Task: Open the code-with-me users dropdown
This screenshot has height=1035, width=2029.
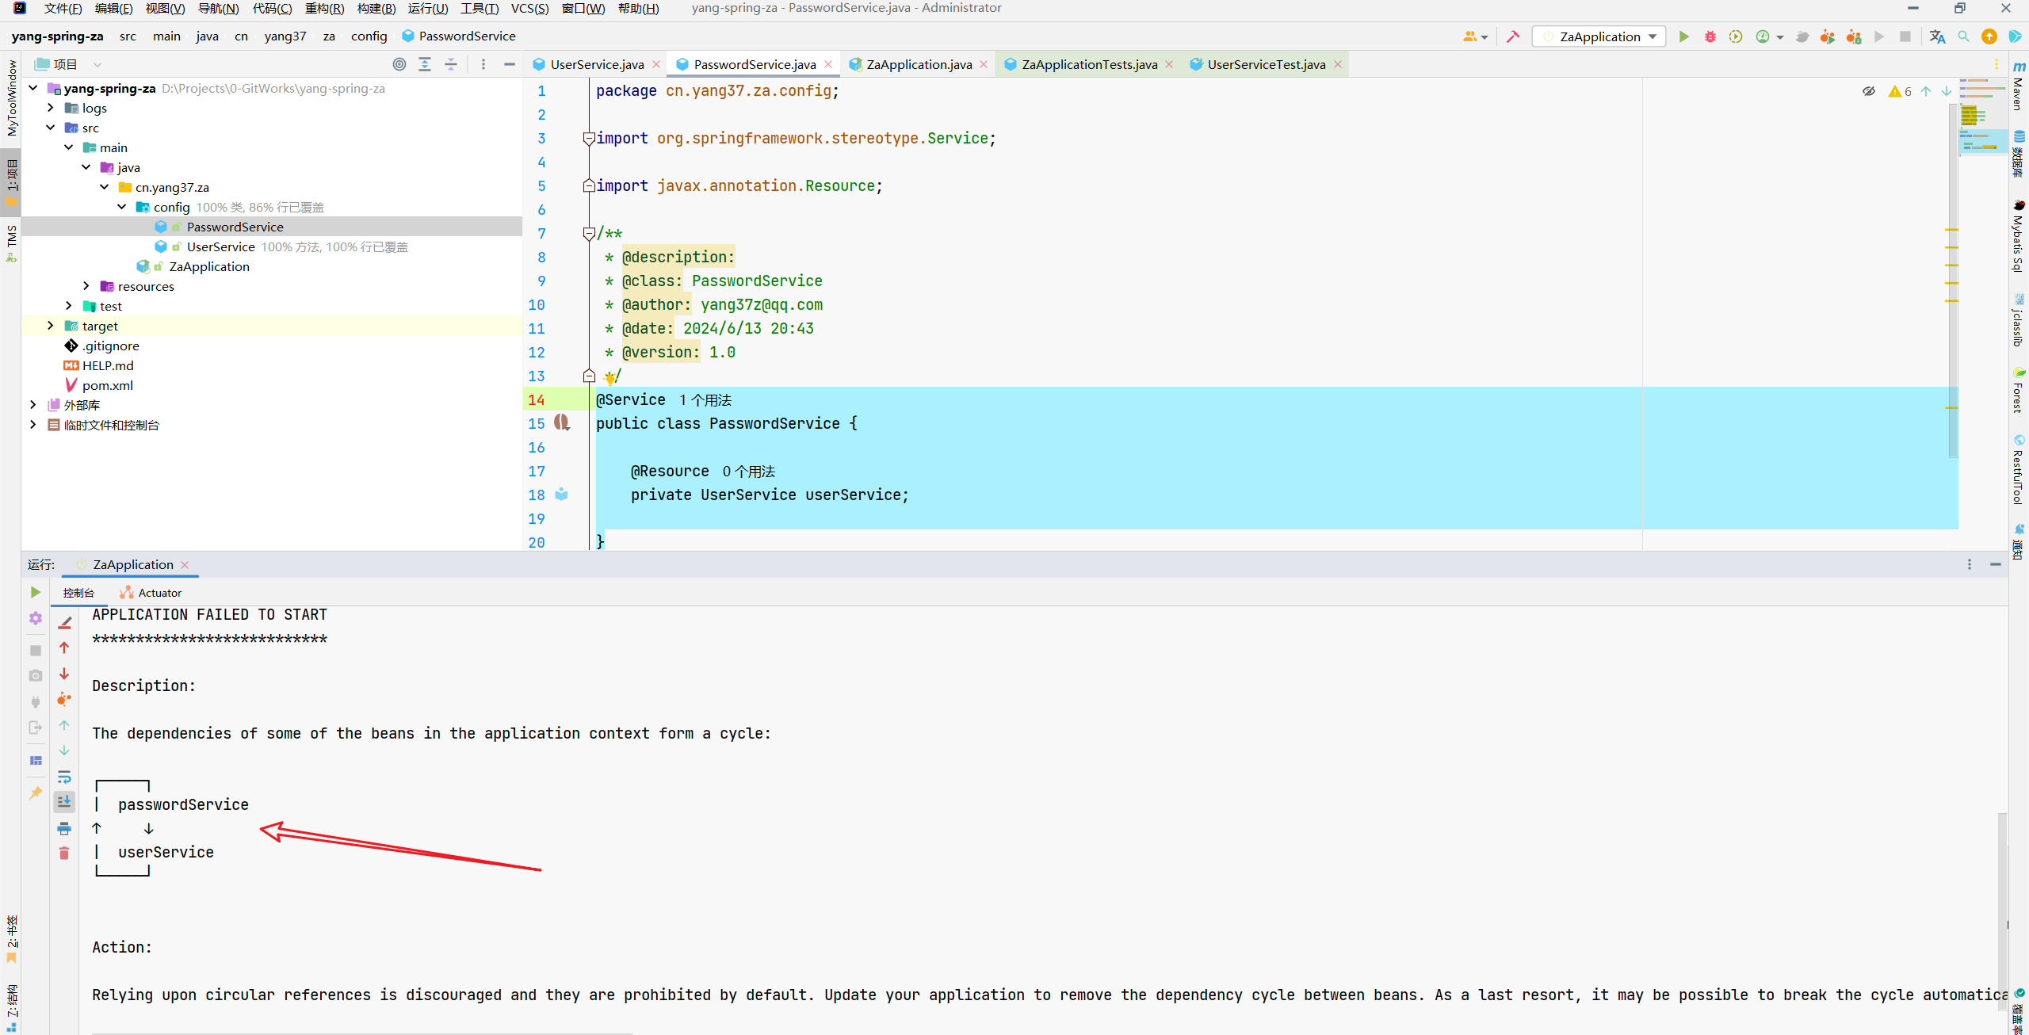Action: 1475,36
